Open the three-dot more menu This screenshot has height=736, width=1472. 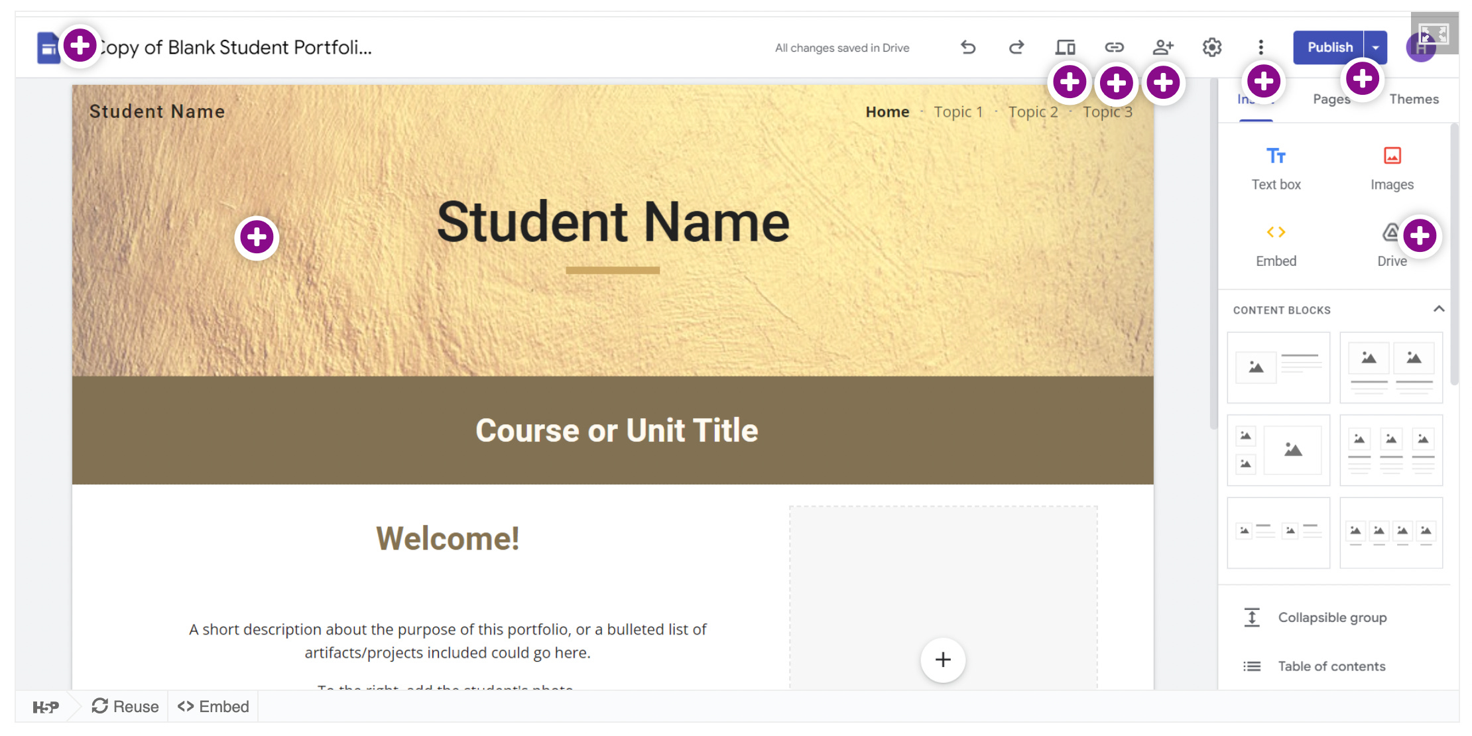pos(1260,47)
